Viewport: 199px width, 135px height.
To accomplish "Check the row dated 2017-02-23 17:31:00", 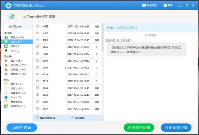I will [37, 46].
